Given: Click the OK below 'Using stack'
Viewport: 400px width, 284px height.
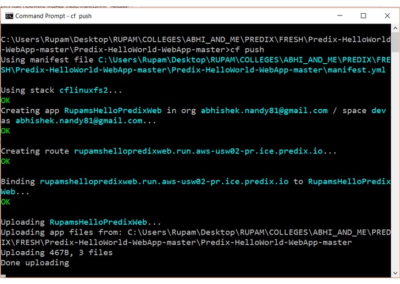Looking at the screenshot, I should coord(5,101).
